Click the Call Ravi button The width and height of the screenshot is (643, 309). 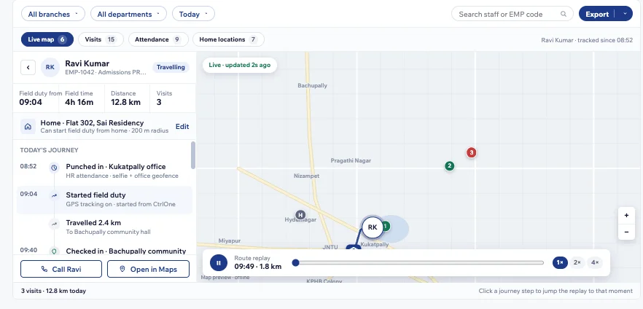tap(61, 269)
